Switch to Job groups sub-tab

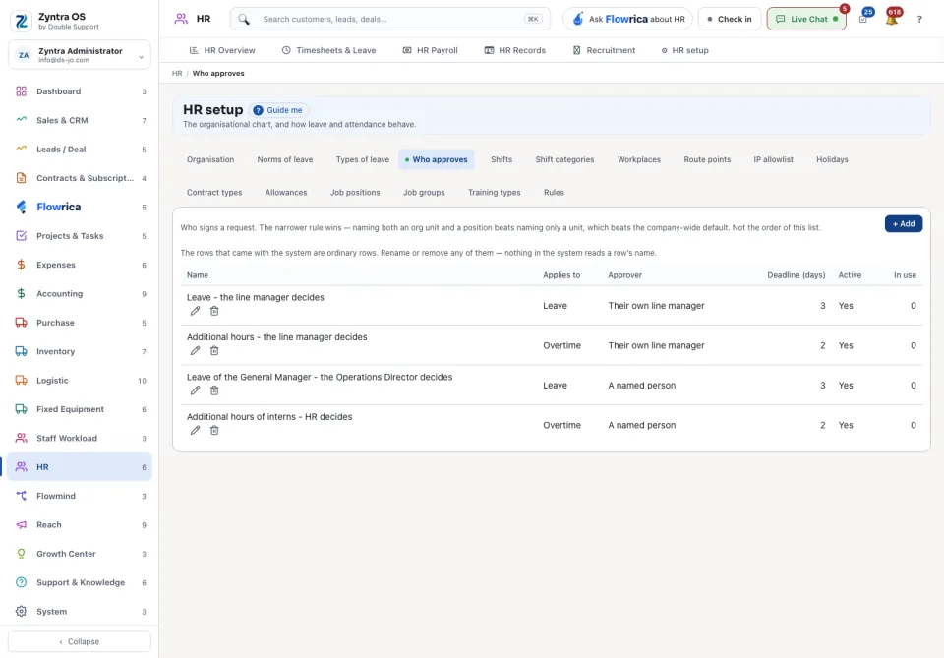424,193
